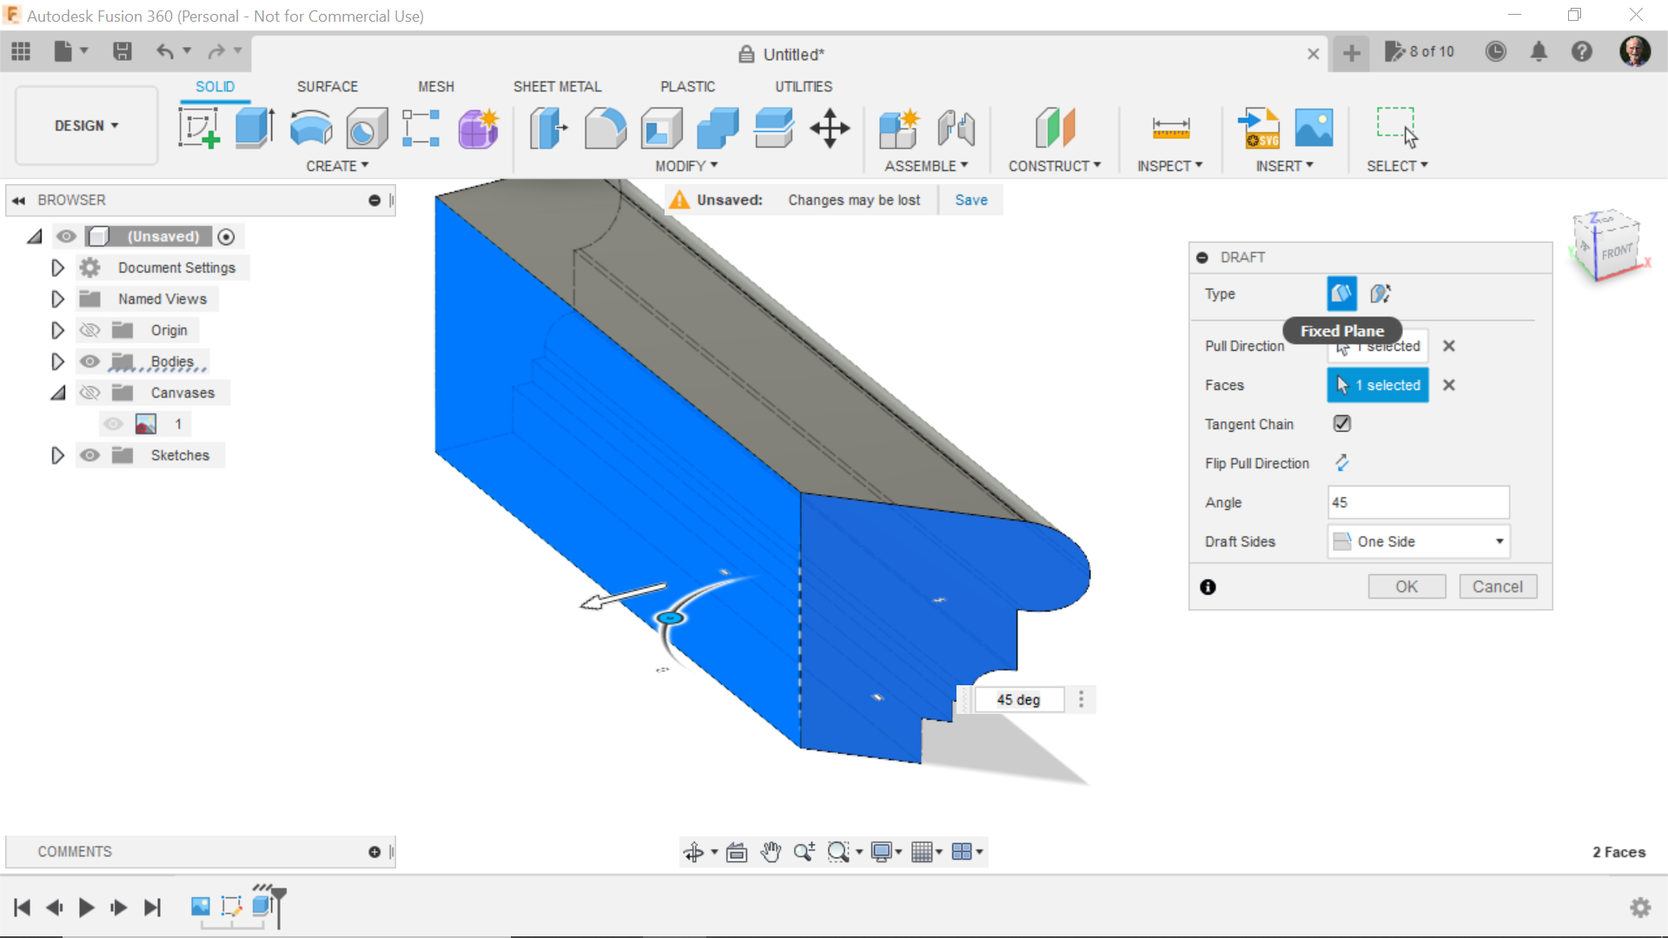
Task: Click the Save link in unsaved warning
Action: (970, 200)
